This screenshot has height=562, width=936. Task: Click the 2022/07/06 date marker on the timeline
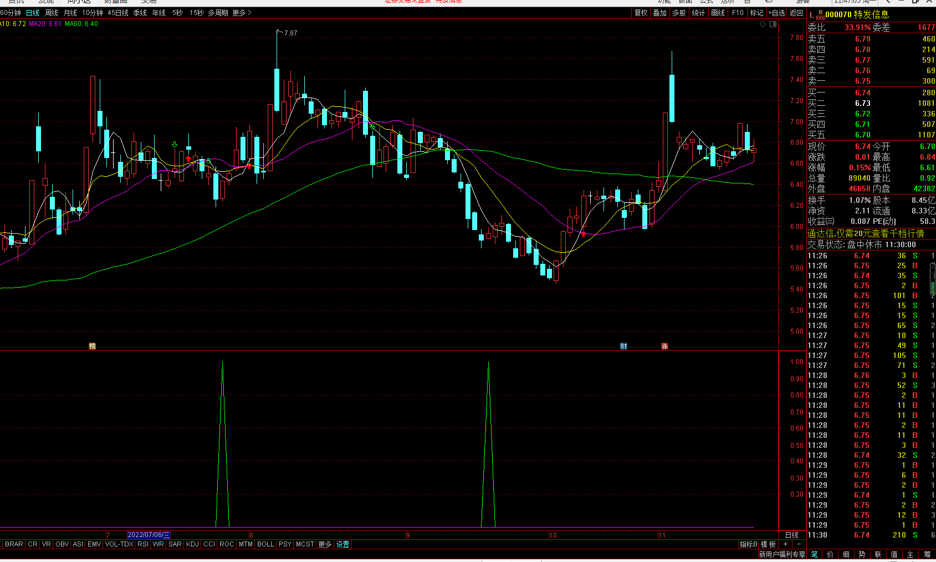[x=149, y=535]
